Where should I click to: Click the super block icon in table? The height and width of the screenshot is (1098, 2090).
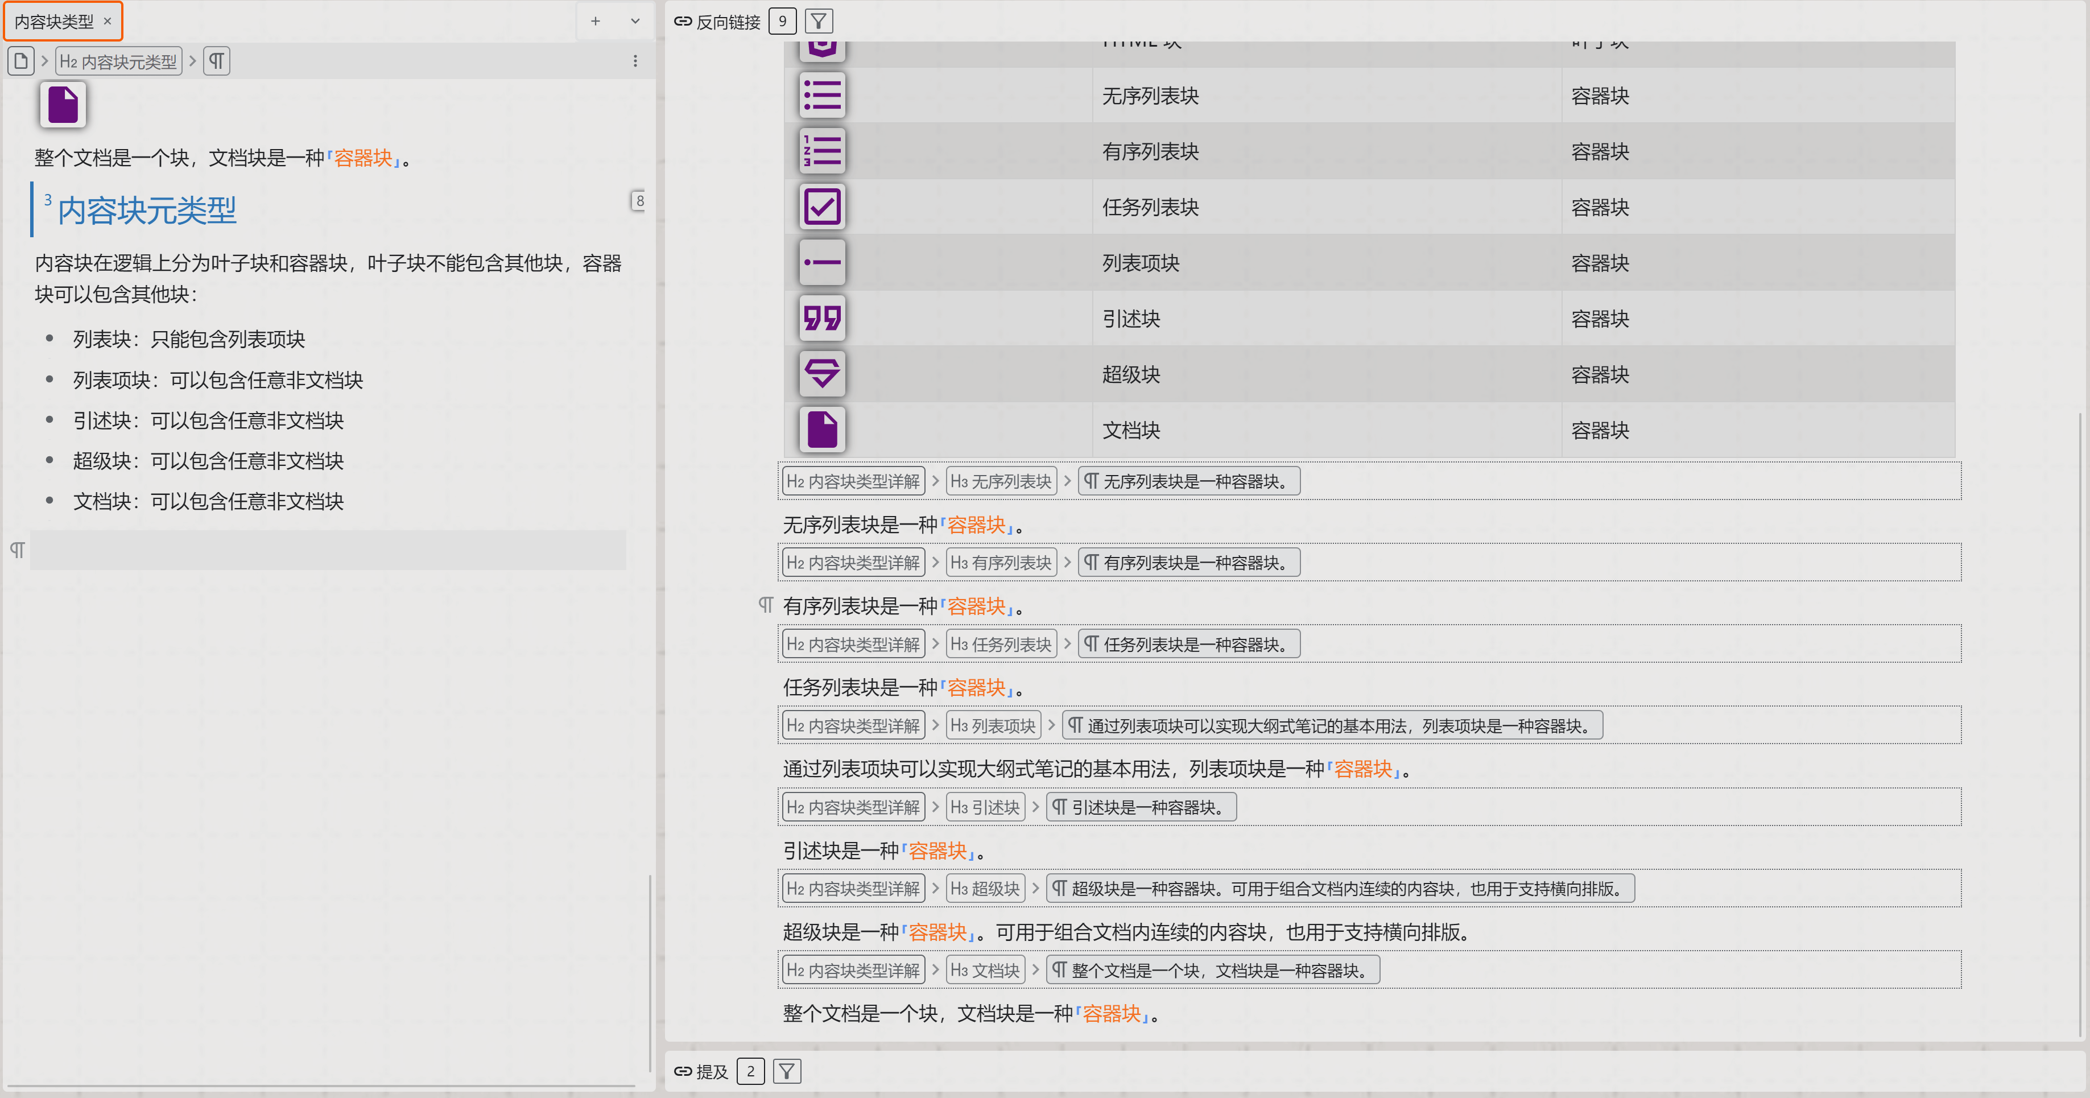coord(822,374)
